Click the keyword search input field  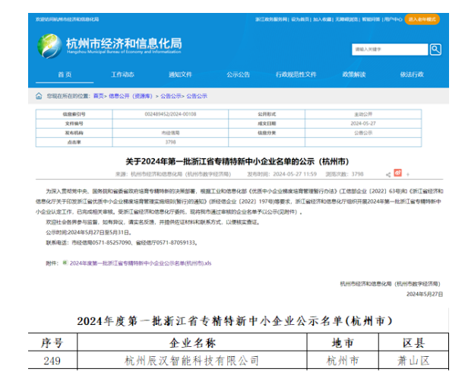[389, 49]
